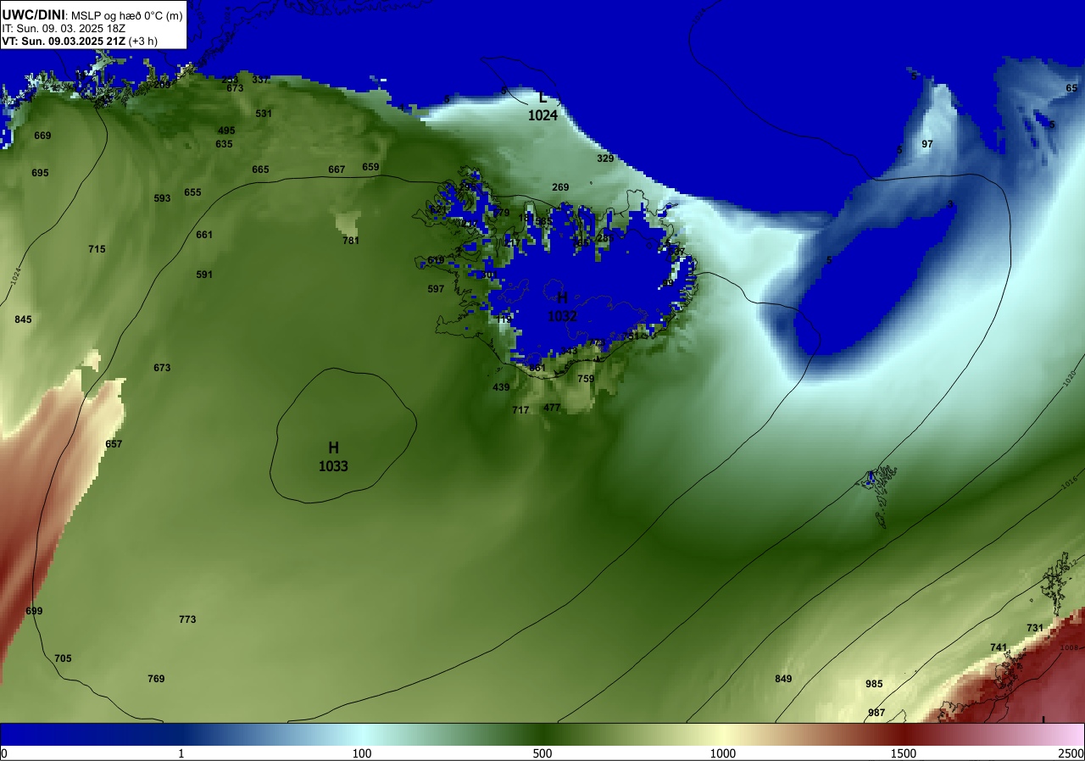Click the 655 height value

pos(192,192)
